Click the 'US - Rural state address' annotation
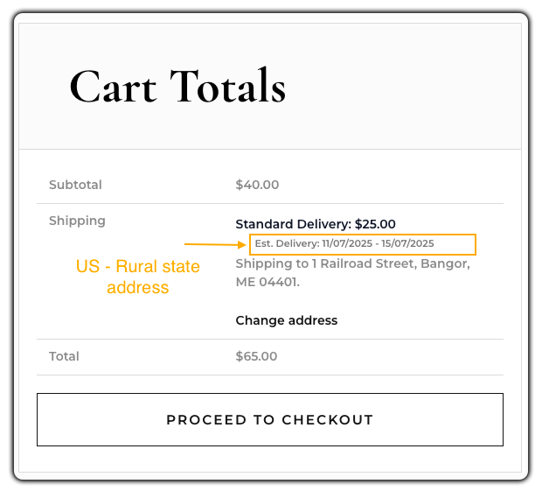Screen dimensions: 542x491 138,277
